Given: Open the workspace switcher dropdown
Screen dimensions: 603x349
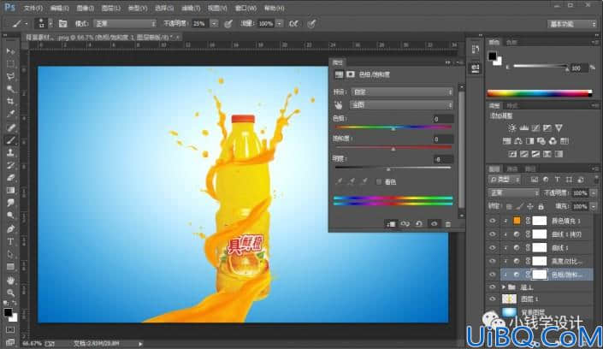Looking at the screenshot, I should (x=572, y=24).
